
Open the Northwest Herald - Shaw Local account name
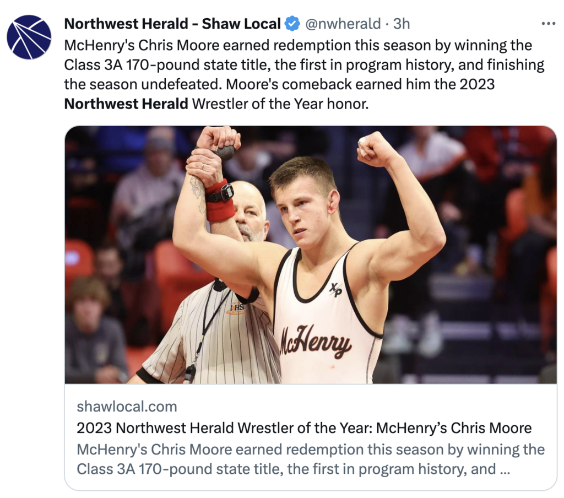[172, 24]
